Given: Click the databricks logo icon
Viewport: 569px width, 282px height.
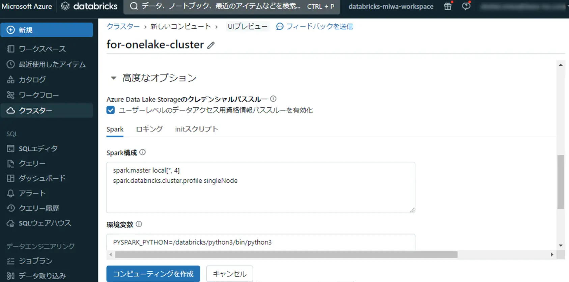Looking at the screenshot, I should click(65, 6).
